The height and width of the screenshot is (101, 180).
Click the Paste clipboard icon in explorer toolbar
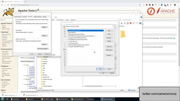(127, 23)
